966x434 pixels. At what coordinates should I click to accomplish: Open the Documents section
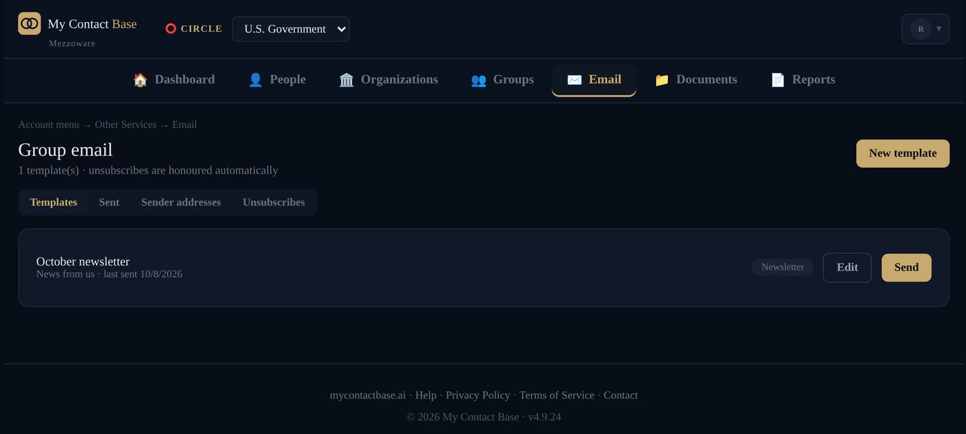pos(696,80)
